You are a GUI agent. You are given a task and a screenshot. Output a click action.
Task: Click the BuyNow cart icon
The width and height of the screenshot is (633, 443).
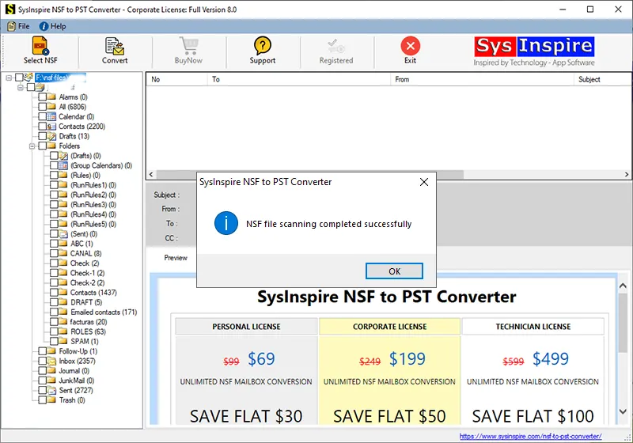pyautogui.click(x=188, y=46)
